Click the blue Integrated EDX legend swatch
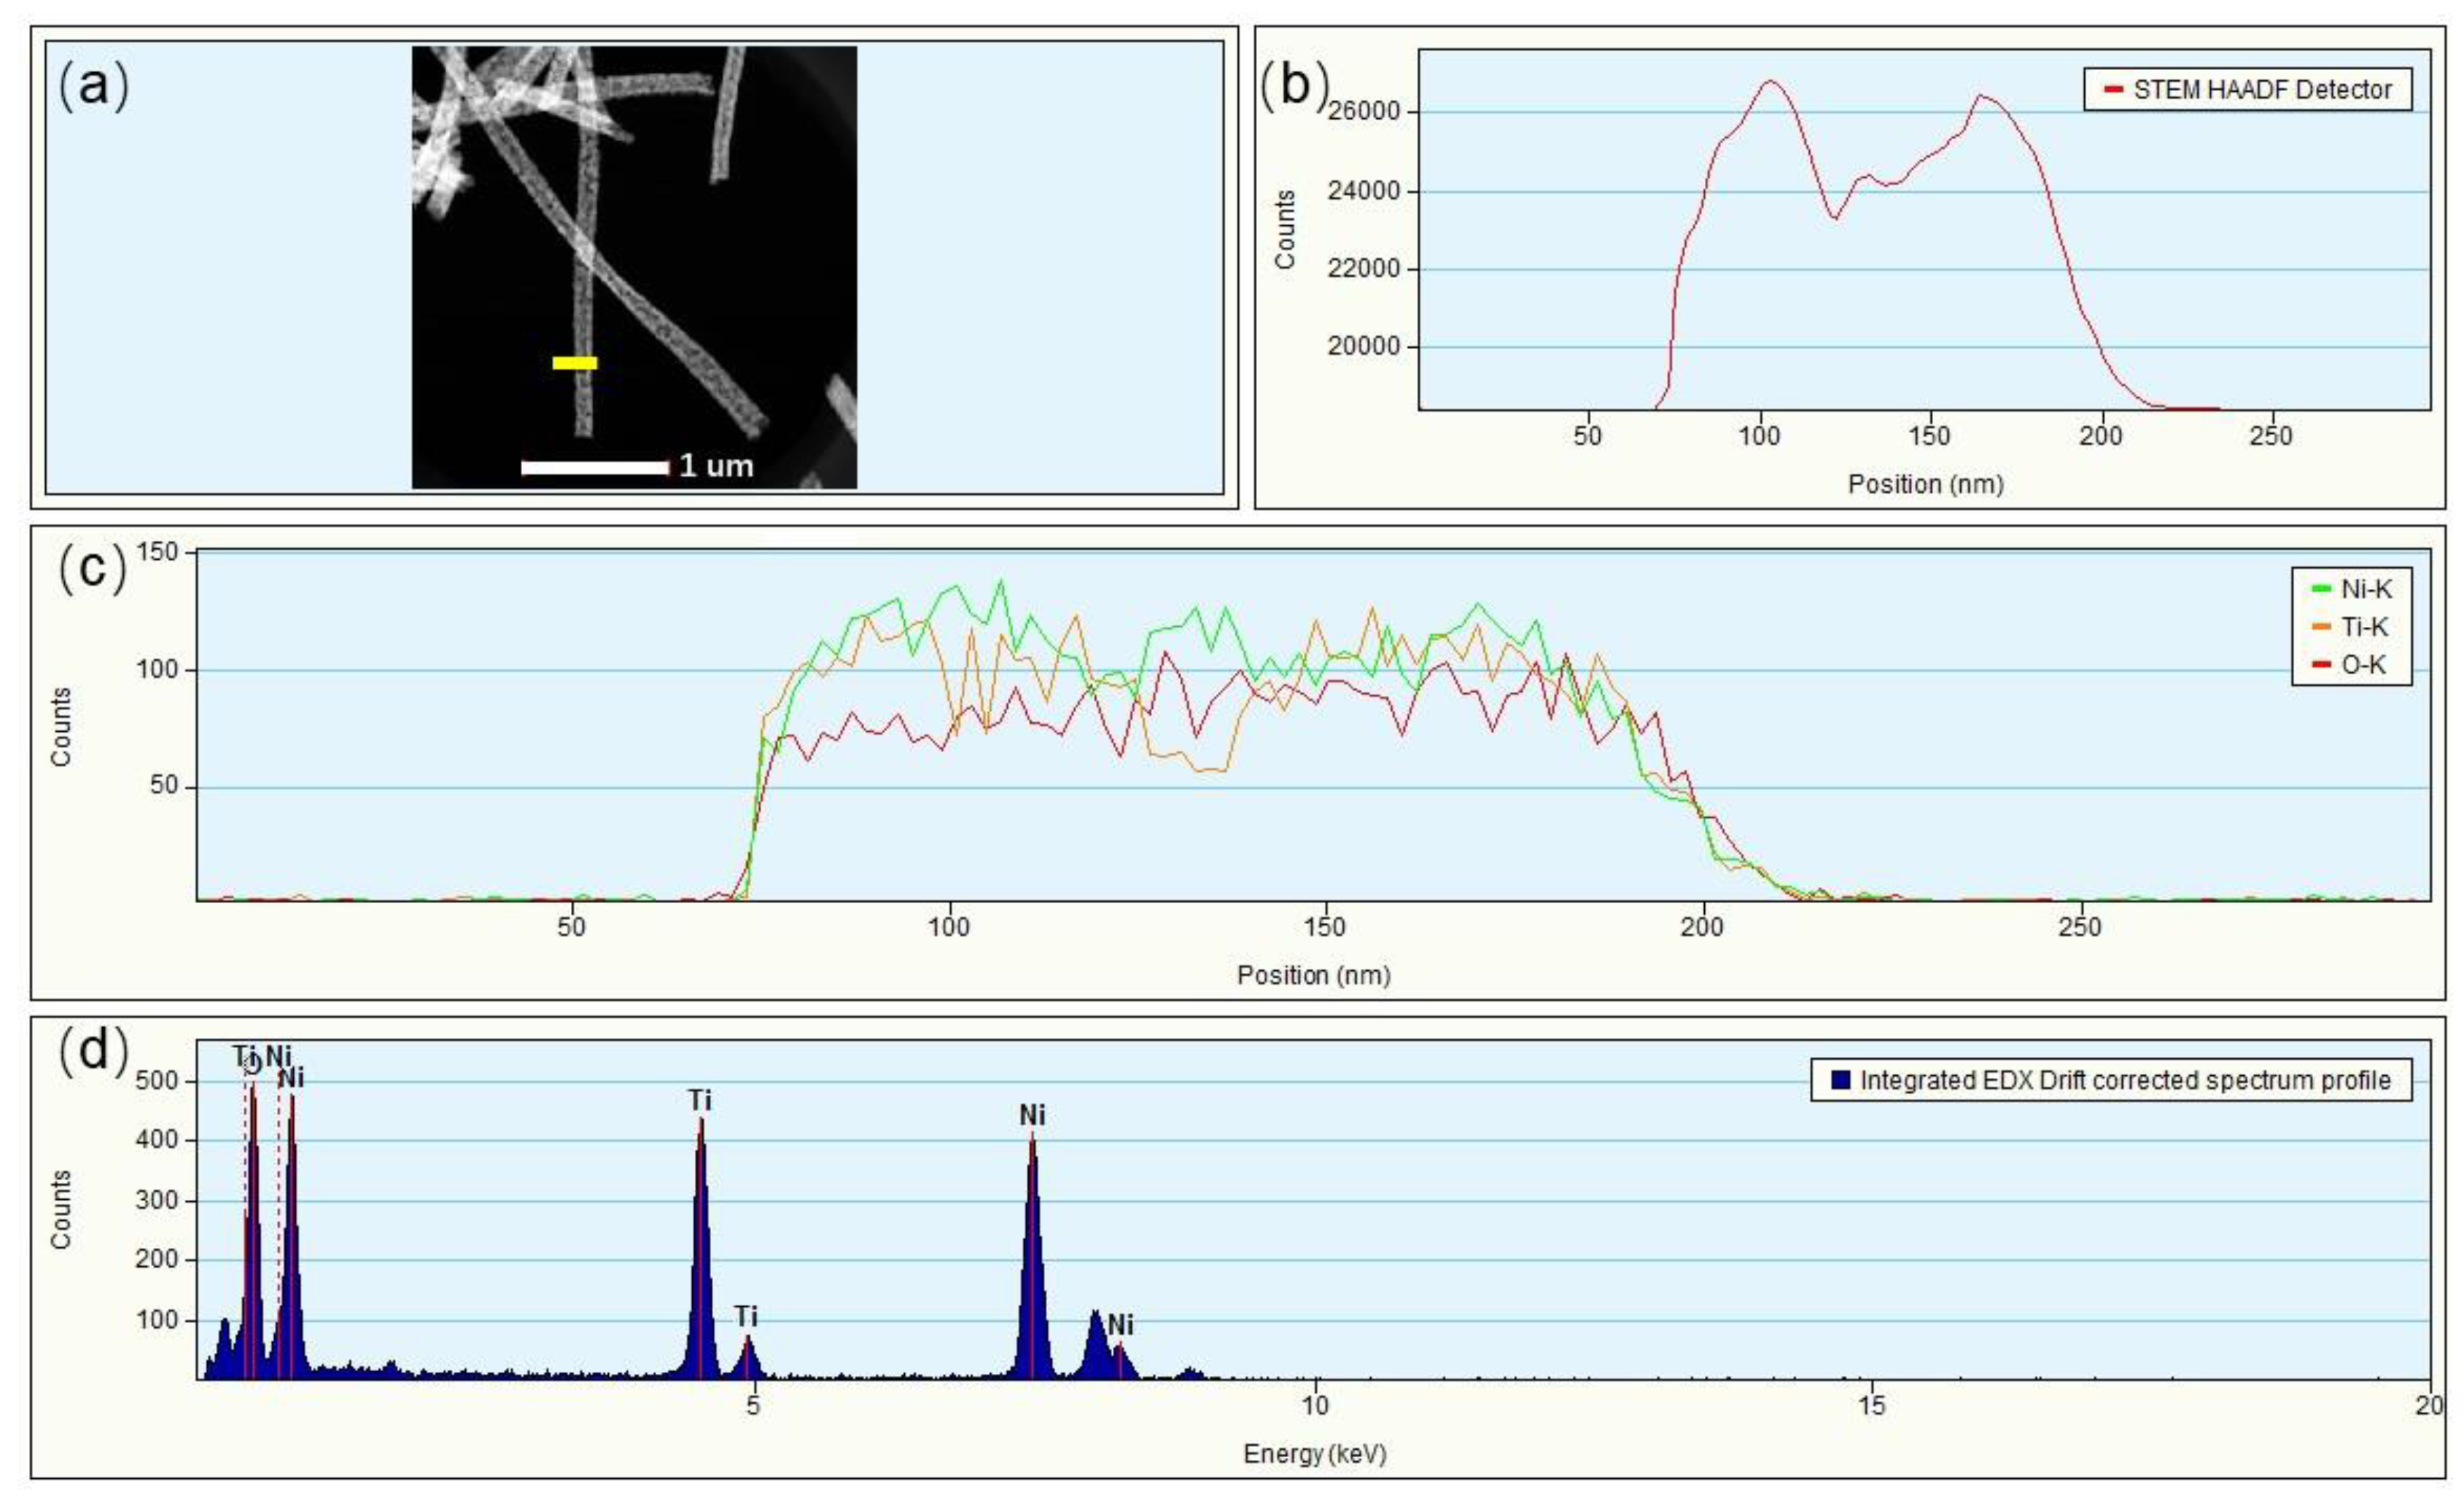Screen dimensions: 2464x1503 pos(1840,1081)
